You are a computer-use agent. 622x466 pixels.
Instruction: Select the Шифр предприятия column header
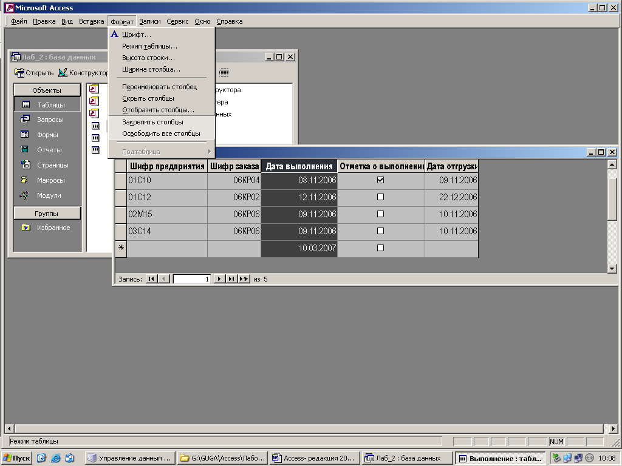click(x=167, y=166)
